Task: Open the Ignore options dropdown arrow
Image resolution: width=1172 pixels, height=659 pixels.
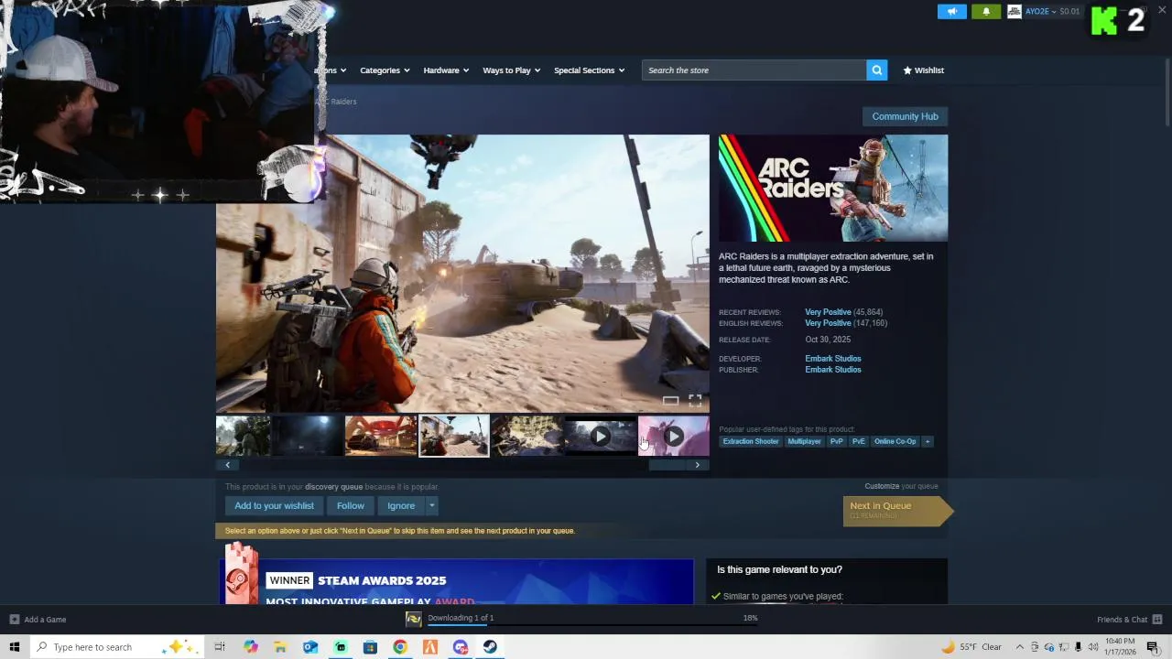Action: pyautogui.click(x=431, y=505)
